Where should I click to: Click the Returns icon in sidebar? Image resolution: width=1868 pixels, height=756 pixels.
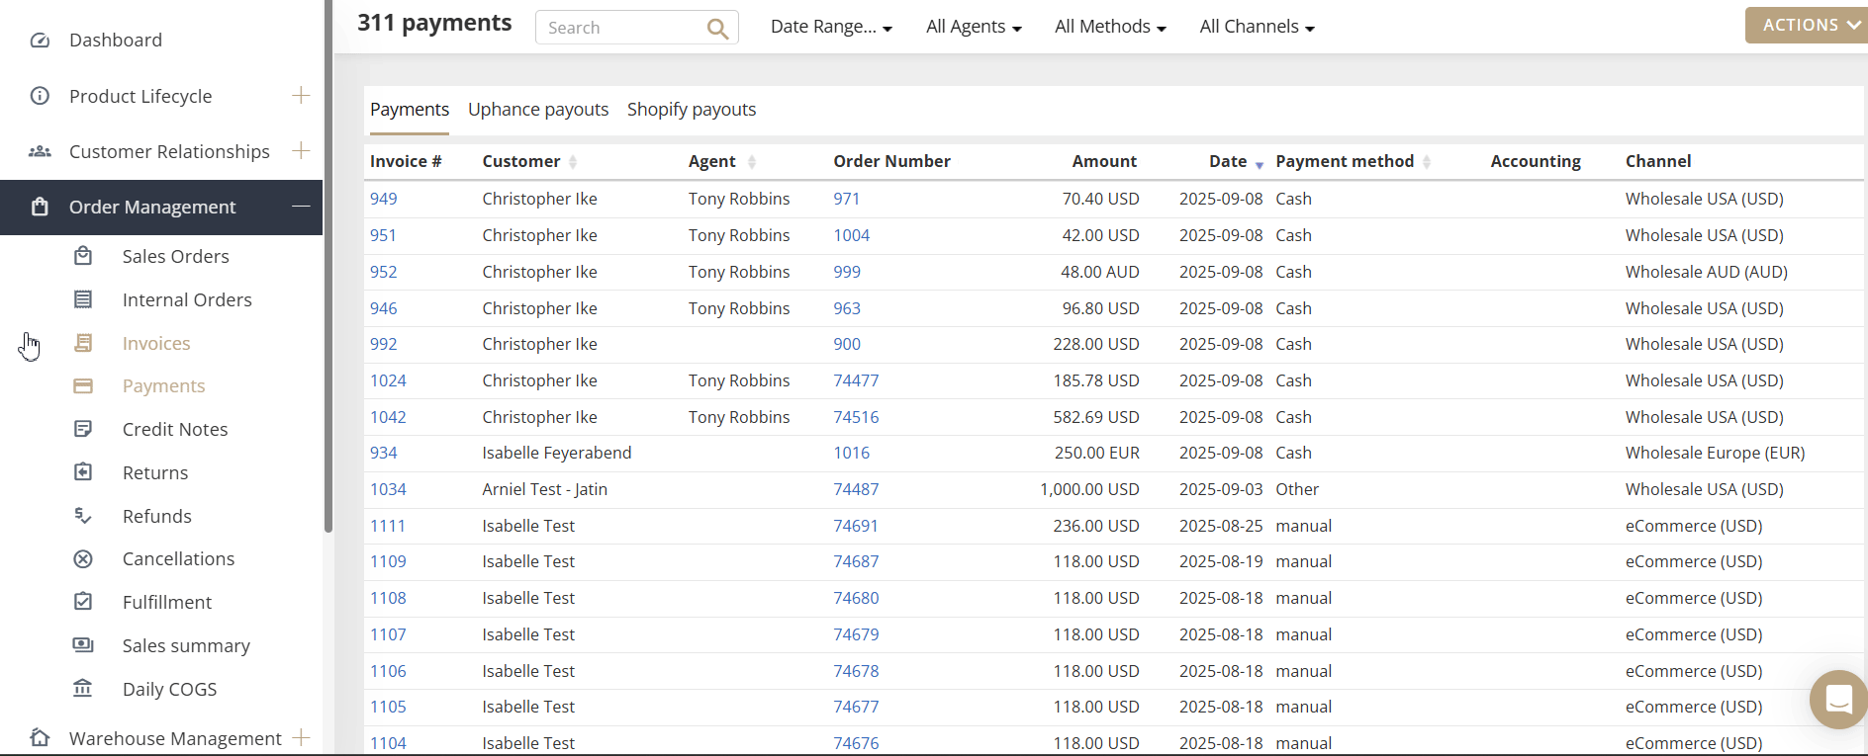point(83,472)
